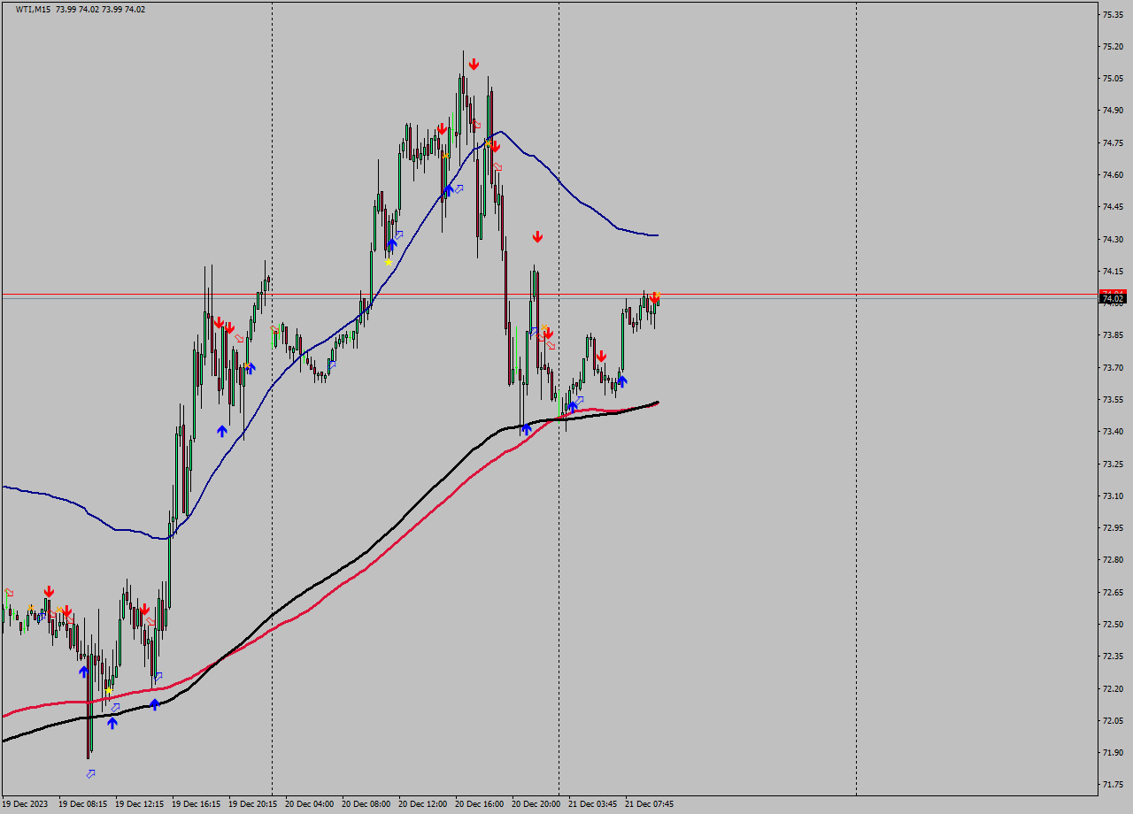Click price label 74.60 on the scale
1133x814 pixels.
click(x=1113, y=175)
